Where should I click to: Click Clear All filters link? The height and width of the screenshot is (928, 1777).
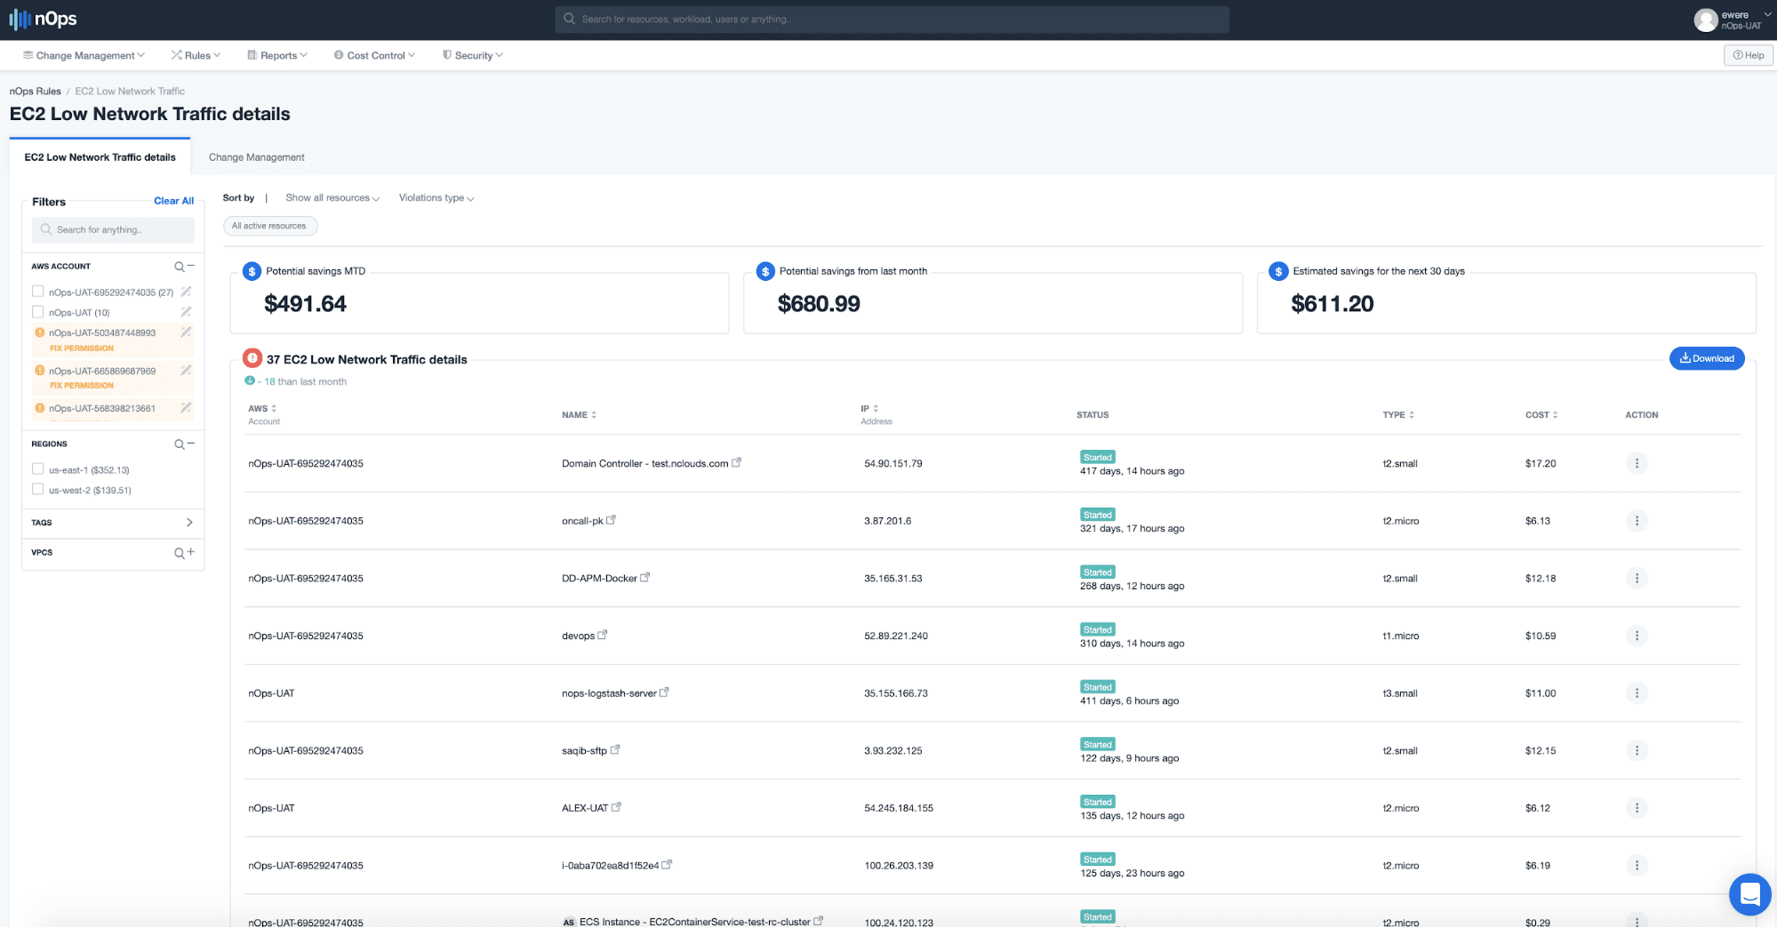pos(173,201)
